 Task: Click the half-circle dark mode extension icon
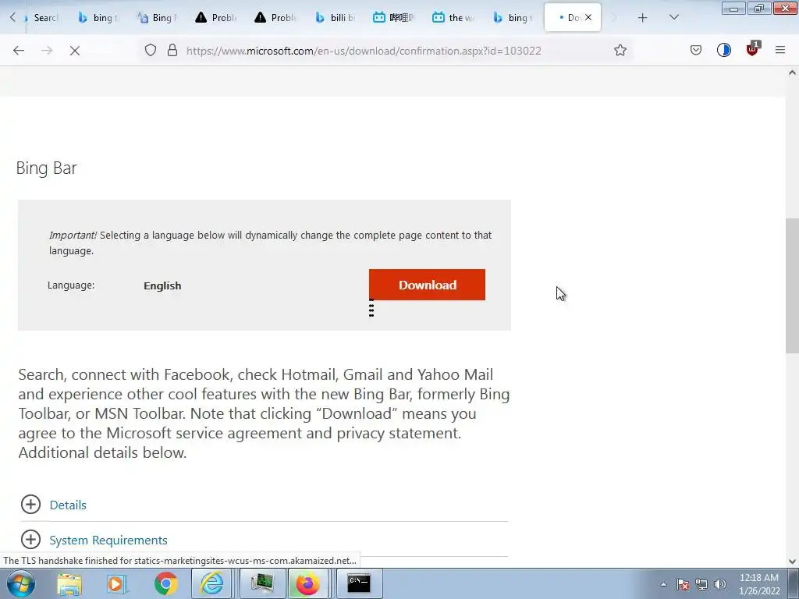pos(724,50)
